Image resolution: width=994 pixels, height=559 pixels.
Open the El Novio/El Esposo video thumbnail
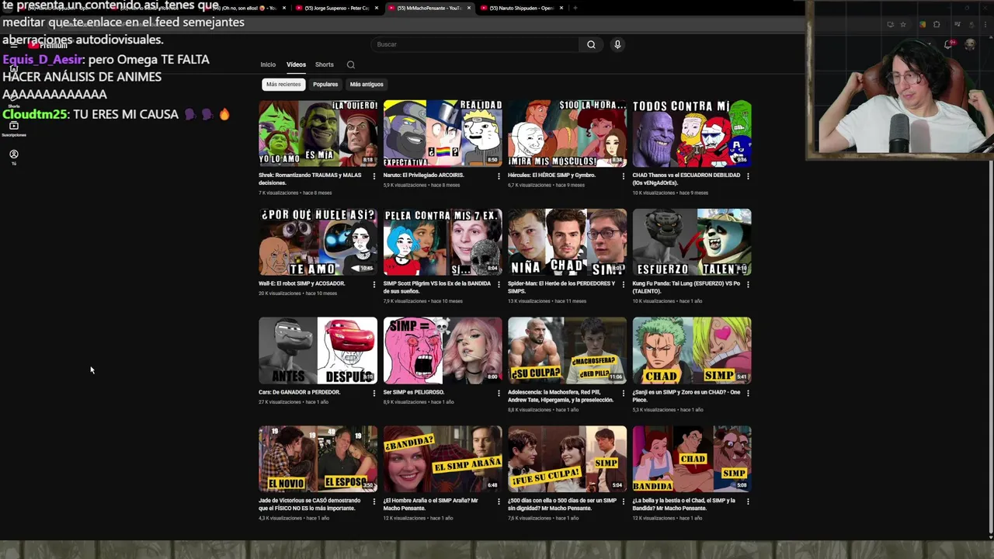pyautogui.click(x=318, y=459)
